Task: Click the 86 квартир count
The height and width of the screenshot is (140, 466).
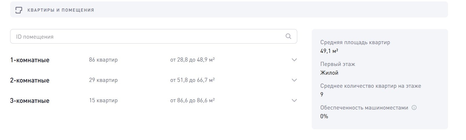Action: 103,60
